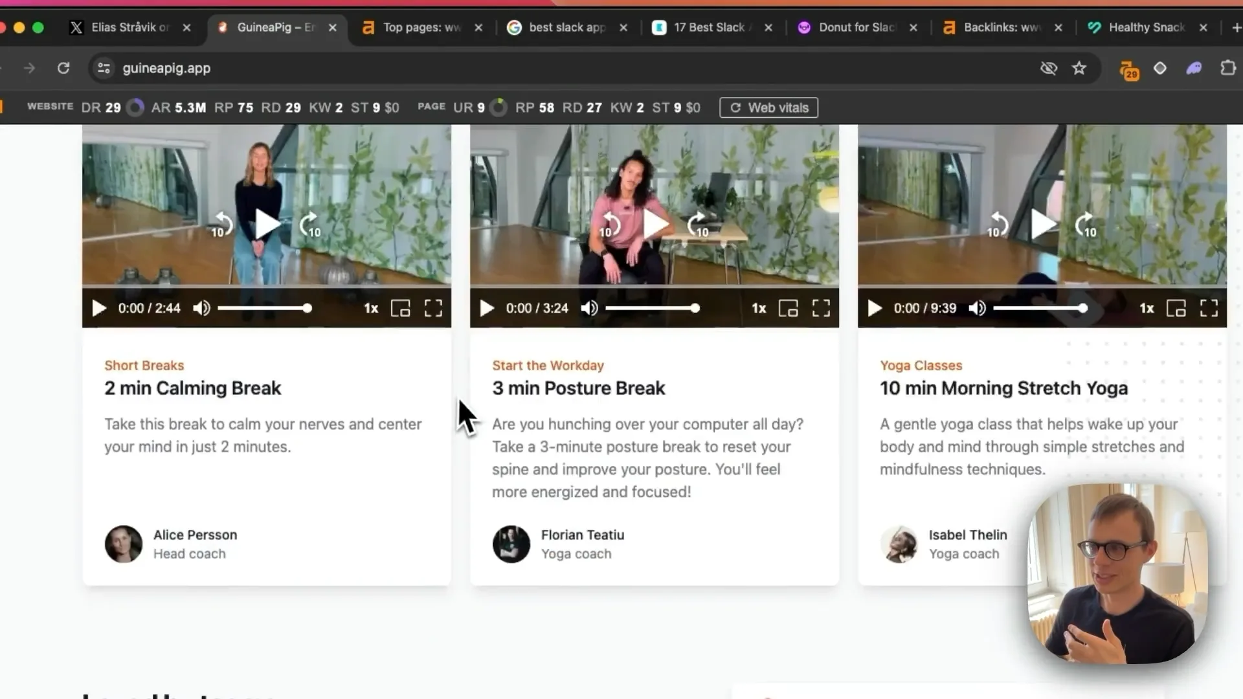Image resolution: width=1243 pixels, height=699 pixels.
Task: Rewind 10 seconds in Calming Break video
Action: coord(222,225)
